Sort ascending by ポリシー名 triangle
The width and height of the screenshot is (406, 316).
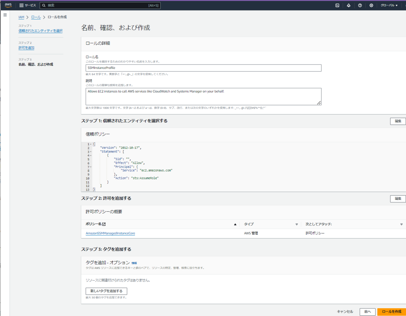(235, 224)
